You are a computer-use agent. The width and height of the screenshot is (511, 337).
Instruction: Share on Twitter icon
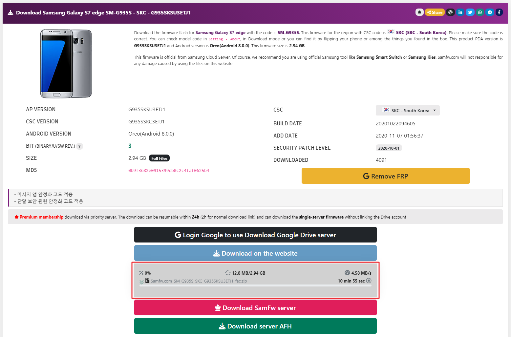pyautogui.click(x=470, y=12)
